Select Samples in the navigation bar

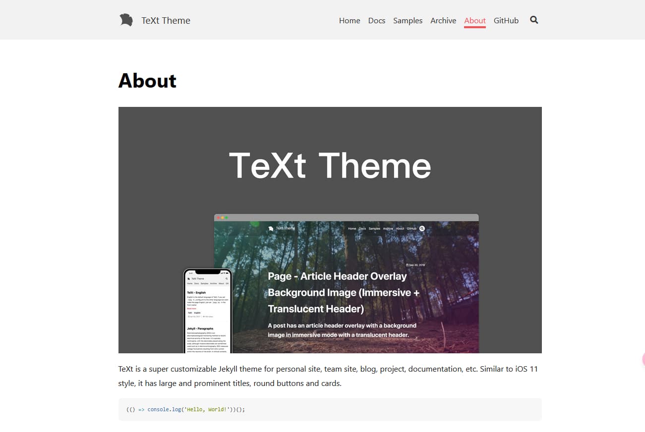408,20
